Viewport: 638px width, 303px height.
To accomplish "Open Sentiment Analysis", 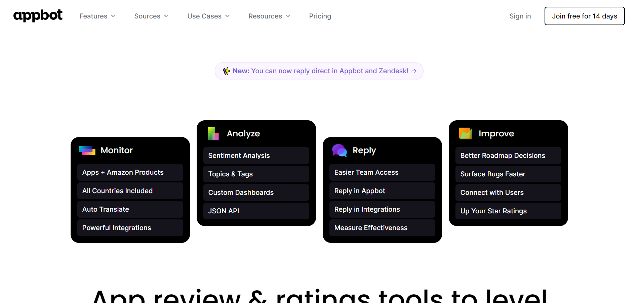I will [x=256, y=156].
